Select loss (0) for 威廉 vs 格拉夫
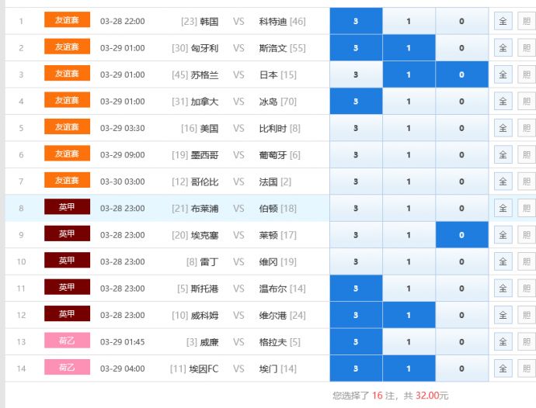 [461, 342]
